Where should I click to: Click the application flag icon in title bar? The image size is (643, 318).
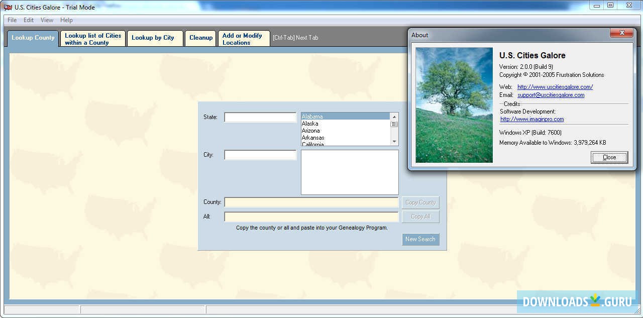coord(8,7)
